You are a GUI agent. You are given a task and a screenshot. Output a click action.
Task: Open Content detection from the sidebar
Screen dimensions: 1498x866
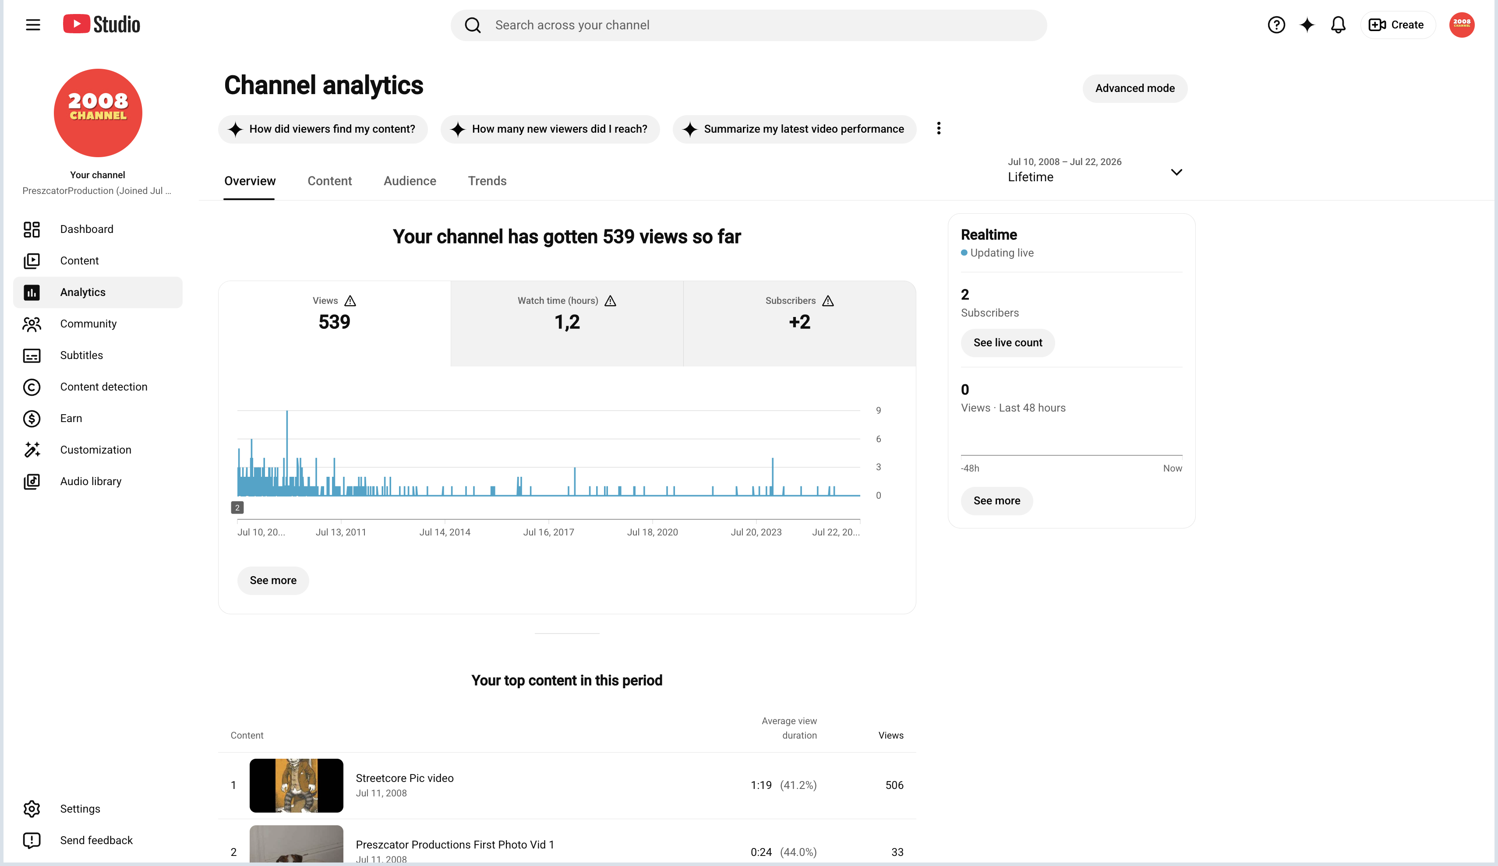pyautogui.click(x=98, y=387)
